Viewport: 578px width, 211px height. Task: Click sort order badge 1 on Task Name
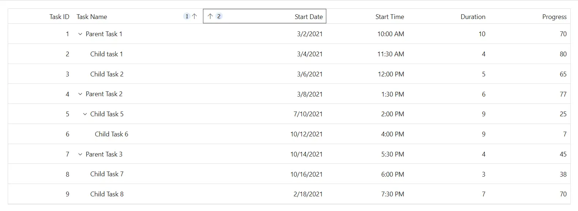tap(187, 16)
